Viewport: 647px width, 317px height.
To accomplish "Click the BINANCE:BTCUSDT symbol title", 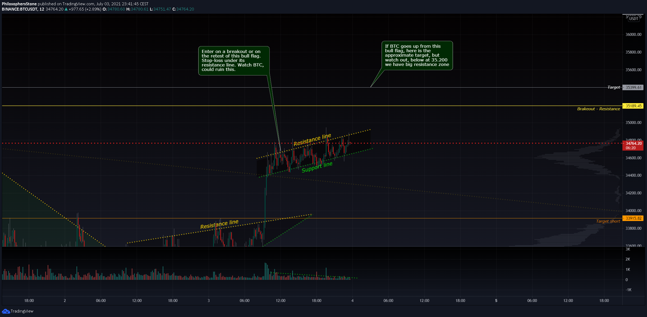I will point(20,9).
